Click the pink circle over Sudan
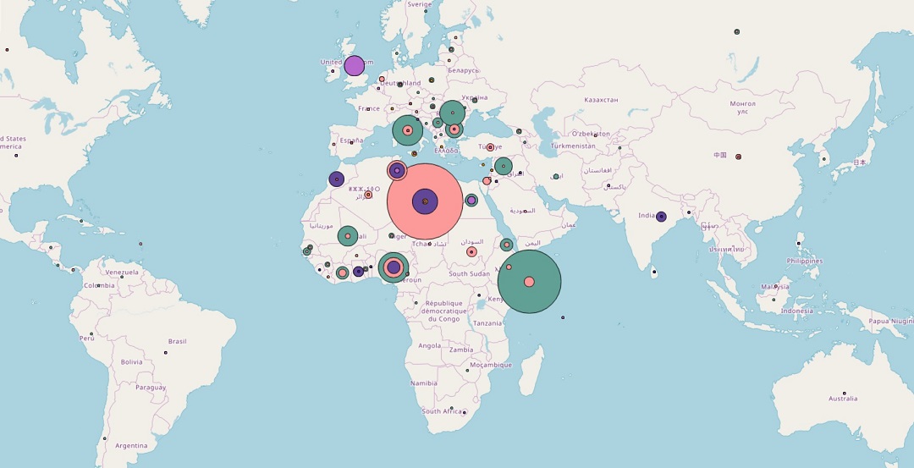Image resolution: width=914 pixels, height=468 pixels. 471,251
